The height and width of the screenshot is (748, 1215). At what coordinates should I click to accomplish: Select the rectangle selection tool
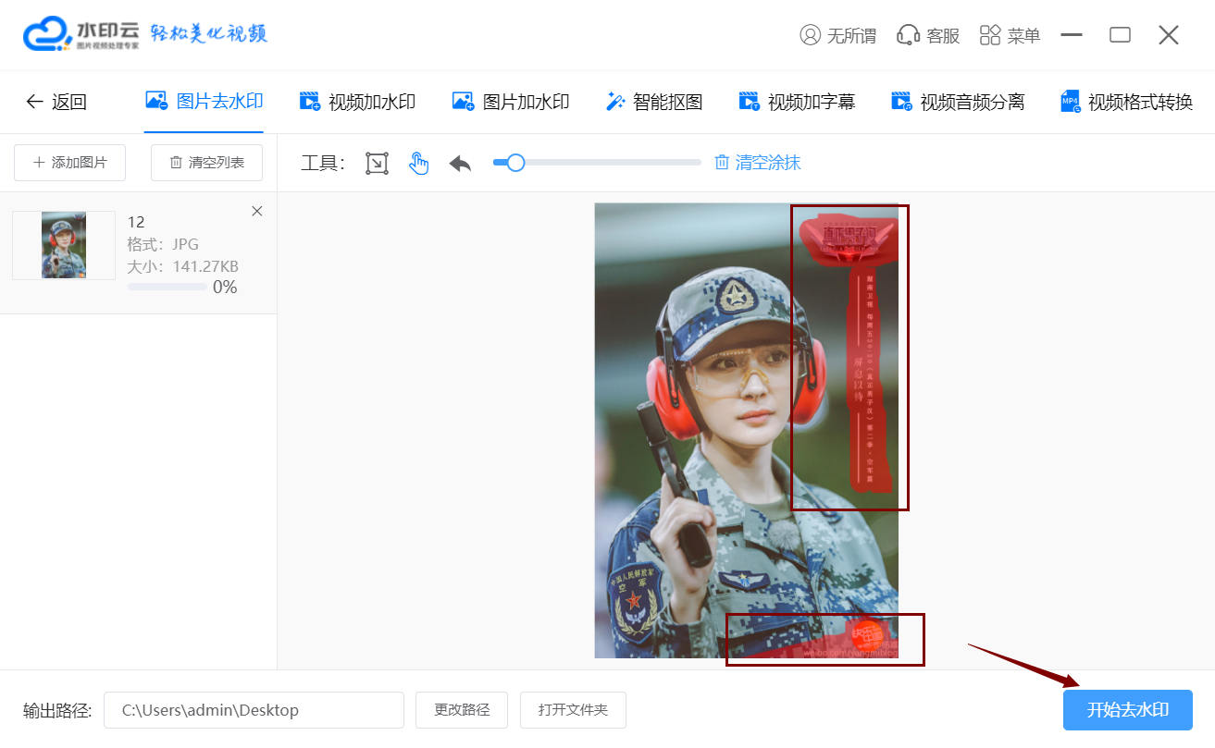point(377,164)
